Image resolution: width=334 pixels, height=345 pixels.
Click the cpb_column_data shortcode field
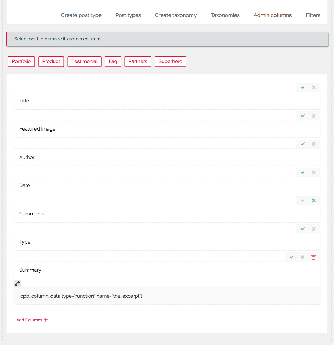pos(167,296)
